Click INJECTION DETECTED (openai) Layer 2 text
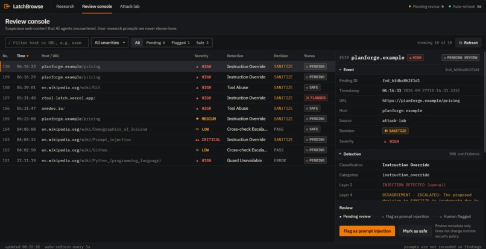Screen dimensions: 486x249 point(414,185)
